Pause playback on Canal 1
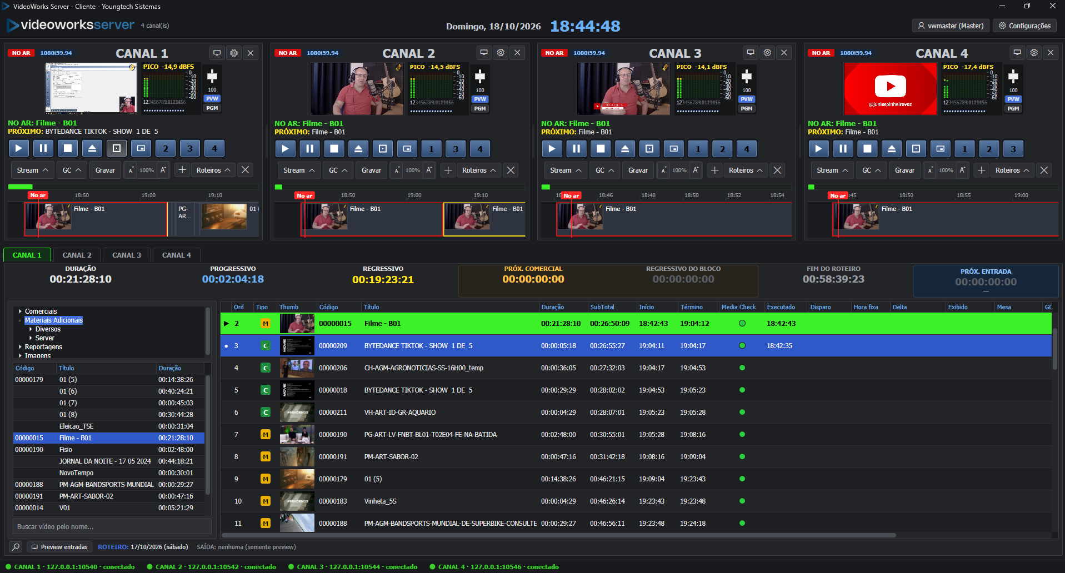The image size is (1065, 573). click(x=43, y=148)
